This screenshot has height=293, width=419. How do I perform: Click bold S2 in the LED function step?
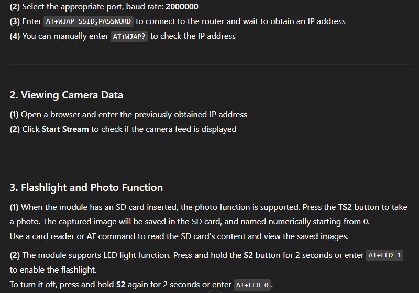(x=248, y=255)
